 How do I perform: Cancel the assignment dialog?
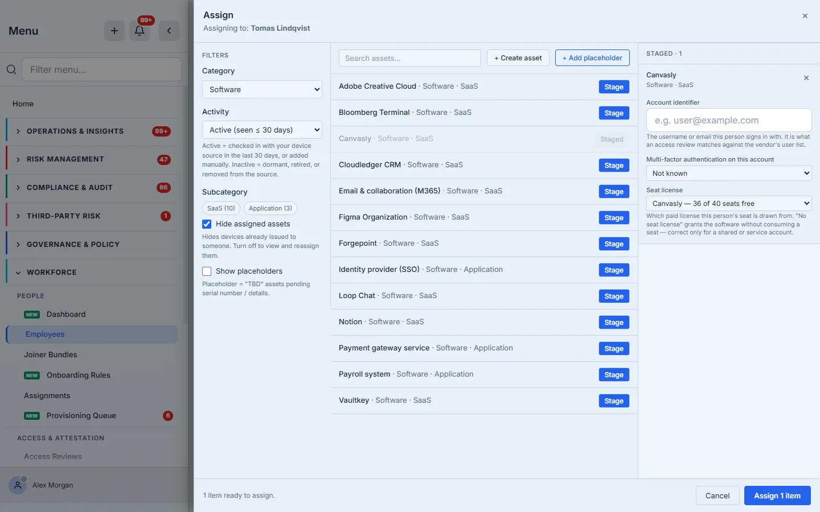pyautogui.click(x=717, y=496)
